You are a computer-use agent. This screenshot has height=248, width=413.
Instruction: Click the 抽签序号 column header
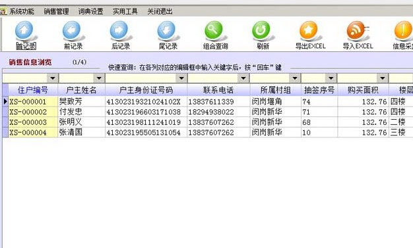click(x=319, y=90)
